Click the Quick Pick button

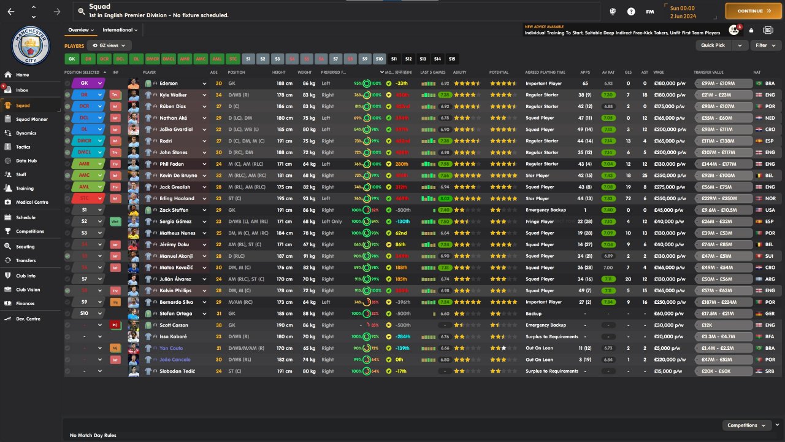pos(714,45)
